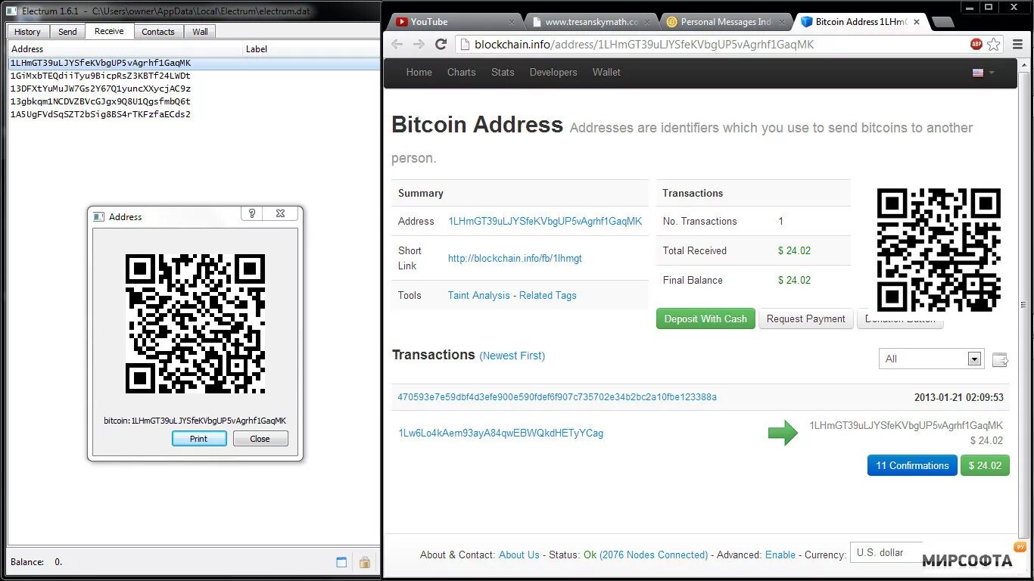The width and height of the screenshot is (1034, 581).
Task: Bookmark the page with the star icon
Action: click(x=994, y=45)
